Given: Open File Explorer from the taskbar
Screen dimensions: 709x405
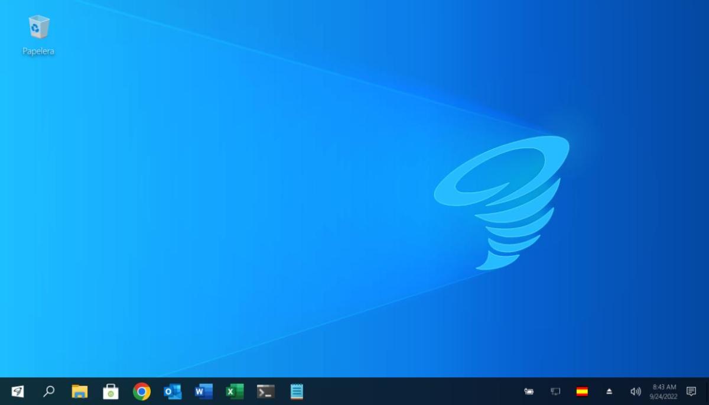Looking at the screenshot, I should click(x=80, y=391).
